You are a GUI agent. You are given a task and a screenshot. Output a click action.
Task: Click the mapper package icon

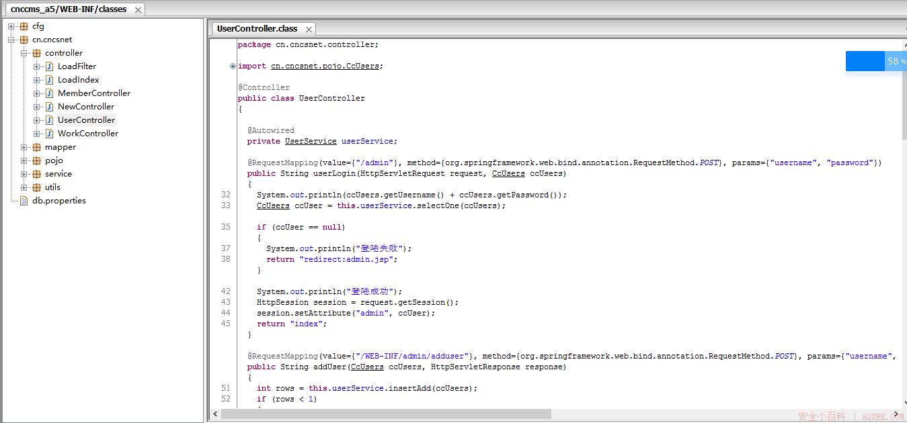(x=37, y=147)
